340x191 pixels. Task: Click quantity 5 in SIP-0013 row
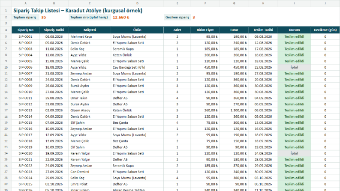[x=177, y=110]
